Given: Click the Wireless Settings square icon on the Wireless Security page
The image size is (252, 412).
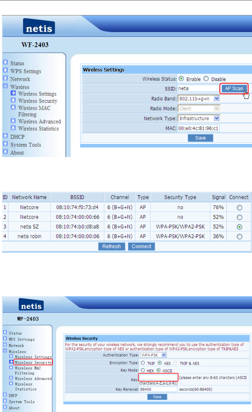Looking at the screenshot, I should tap(11, 357).
